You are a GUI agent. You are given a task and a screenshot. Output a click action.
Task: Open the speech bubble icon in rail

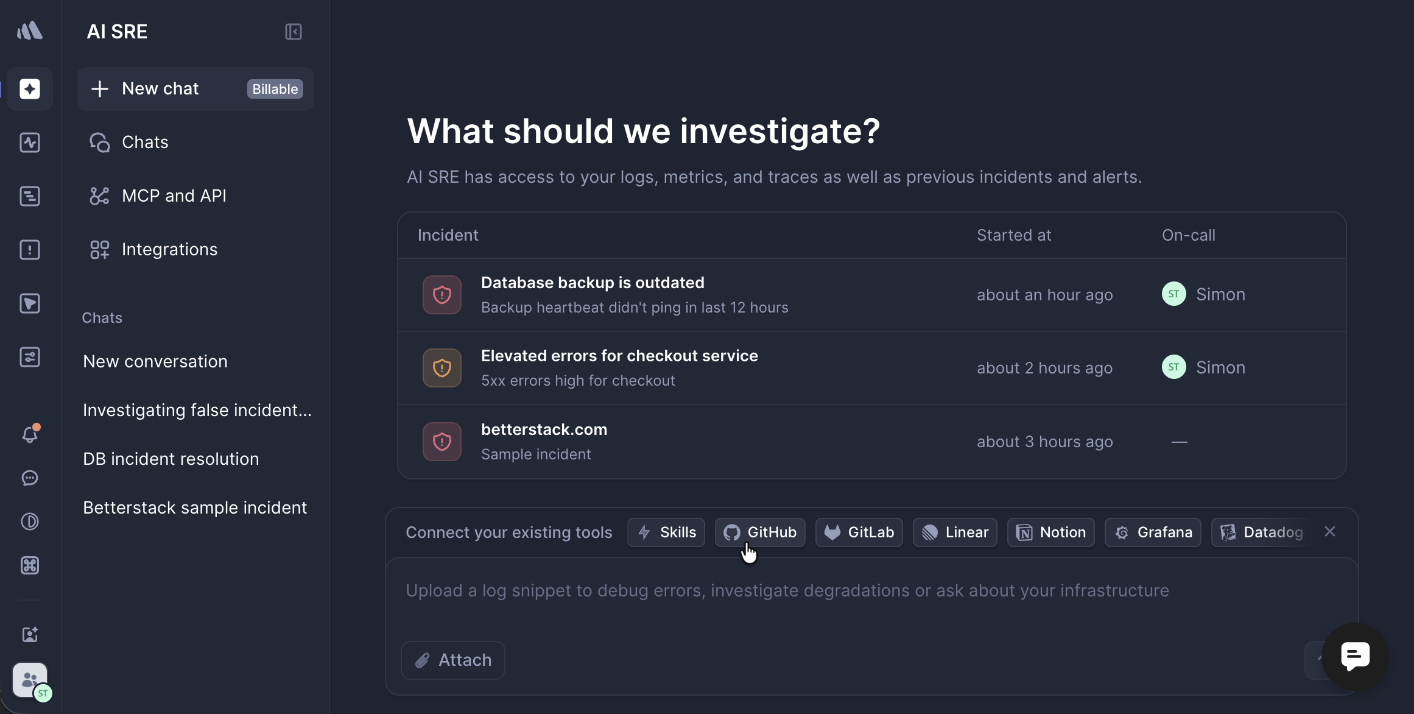click(x=30, y=478)
